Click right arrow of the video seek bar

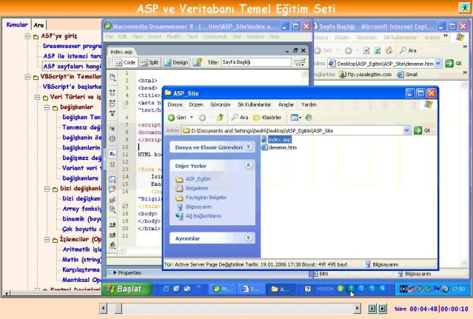tap(358, 309)
